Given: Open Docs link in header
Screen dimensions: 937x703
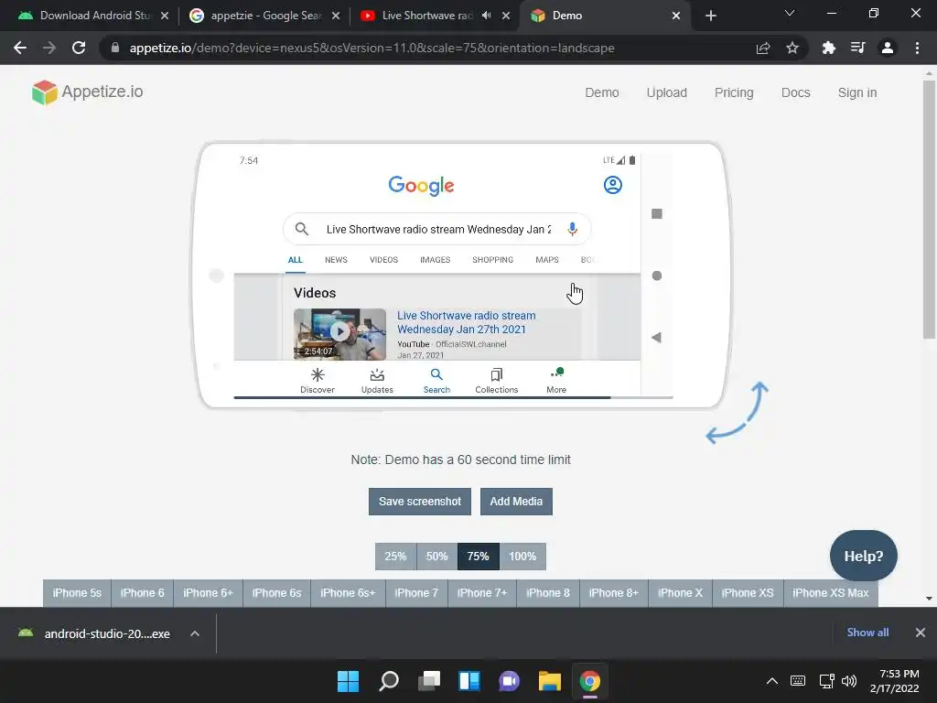Looking at the screenshot, I should tap(795, 92).
